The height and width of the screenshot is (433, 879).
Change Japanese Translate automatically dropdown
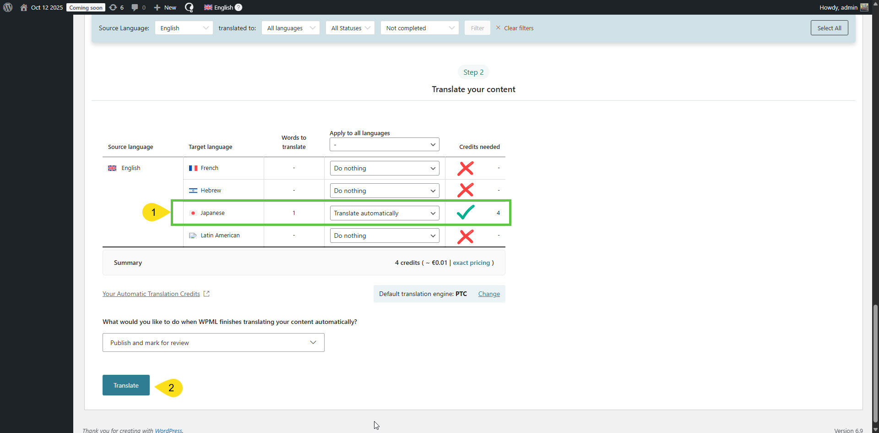[384, 213]
